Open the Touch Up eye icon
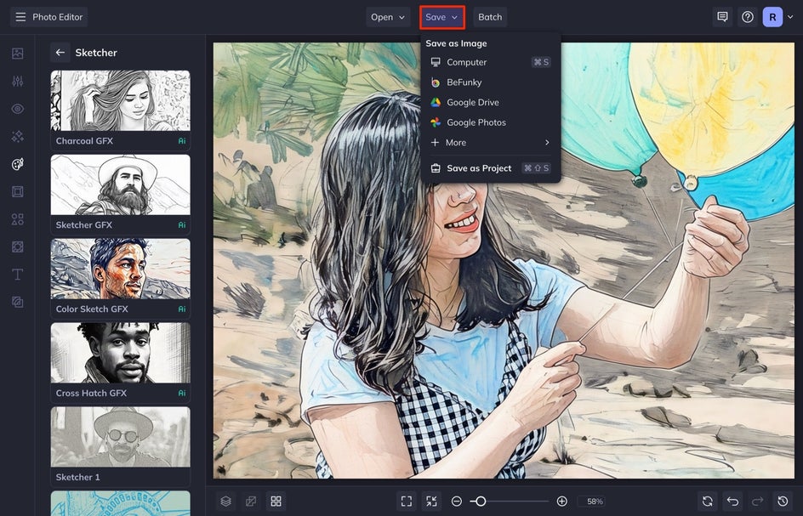Screen dimensions: 803x516 pos(17,109)
